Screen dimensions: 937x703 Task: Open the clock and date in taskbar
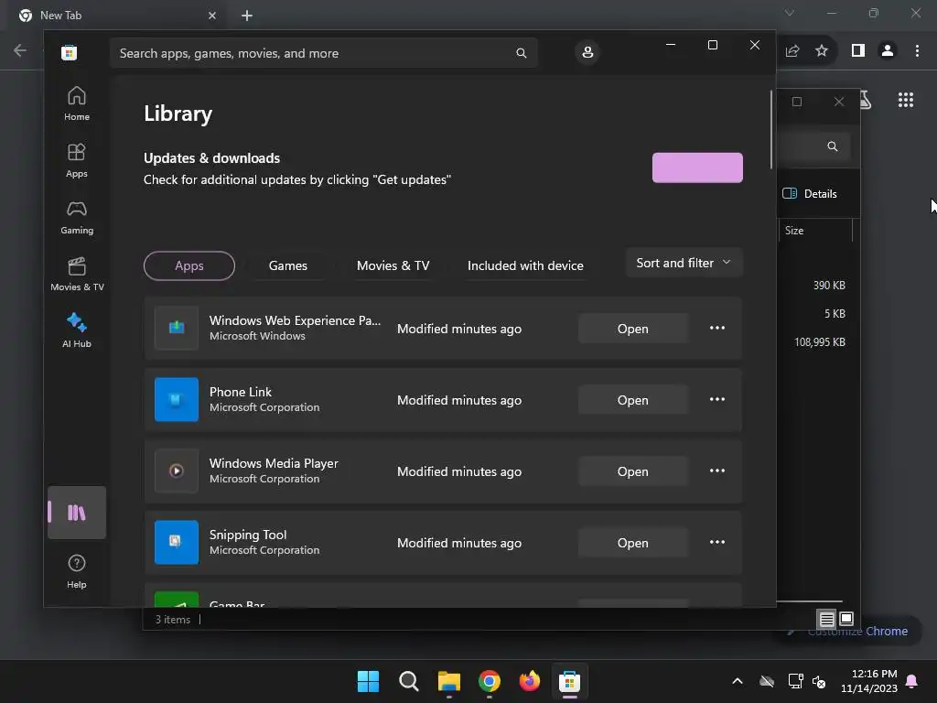coord(869,681)
